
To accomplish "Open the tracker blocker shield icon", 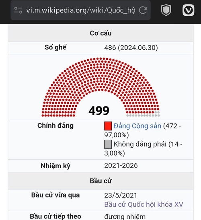I will (166, 10).
